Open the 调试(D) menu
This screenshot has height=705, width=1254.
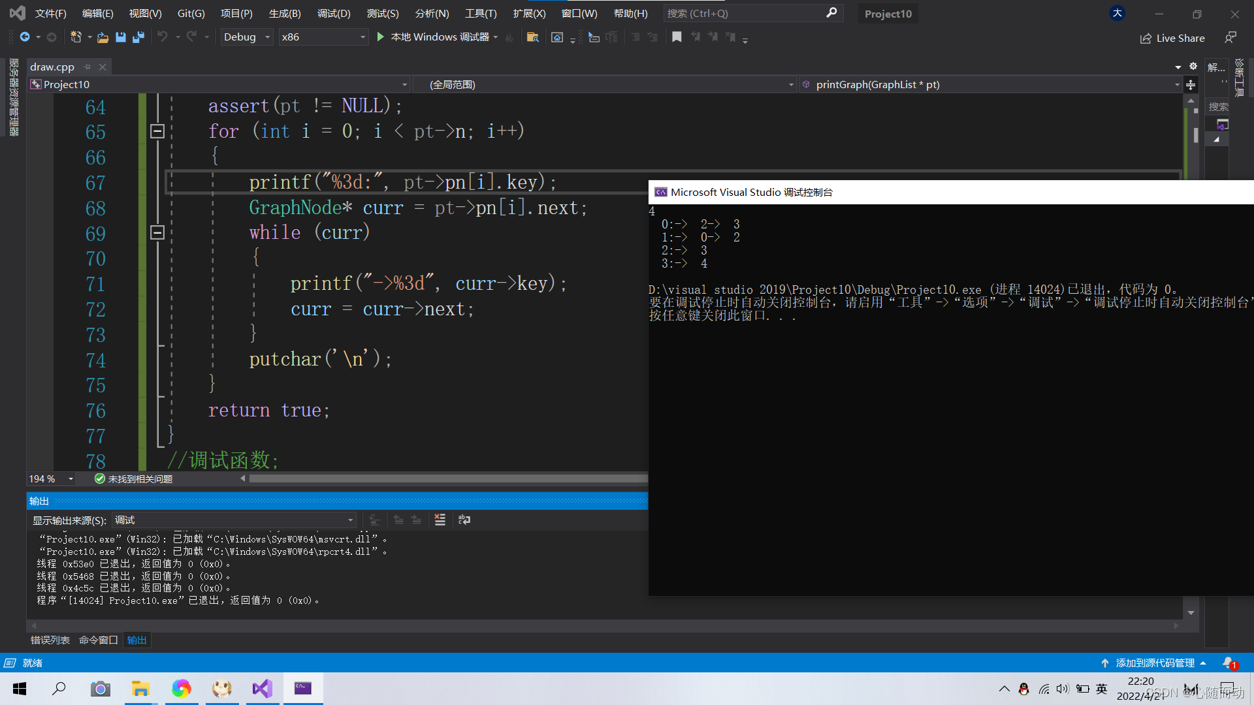[x=334, y=13]
